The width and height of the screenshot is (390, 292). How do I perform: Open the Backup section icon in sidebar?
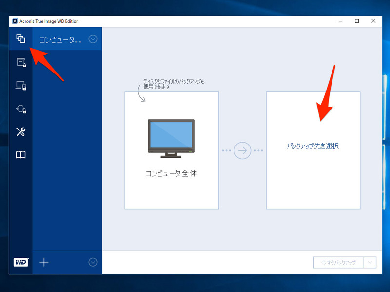tap(20, 38)
